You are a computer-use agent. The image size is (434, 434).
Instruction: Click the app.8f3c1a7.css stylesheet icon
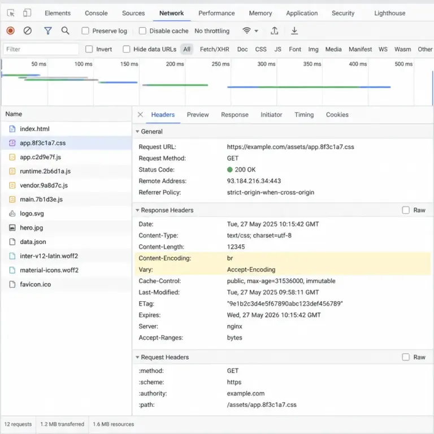coord(12,143)
